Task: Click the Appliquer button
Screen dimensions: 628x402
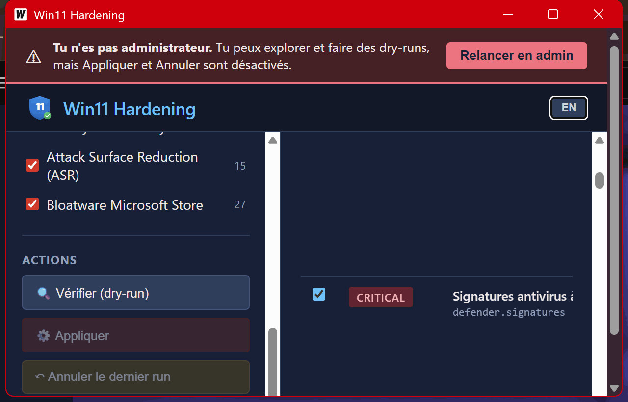Action: tap(136, 335)
